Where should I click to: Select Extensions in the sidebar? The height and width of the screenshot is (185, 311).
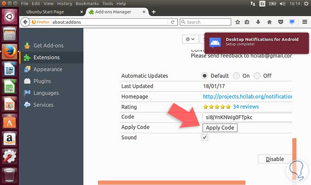pyautogui.click(x=52, y=57)
